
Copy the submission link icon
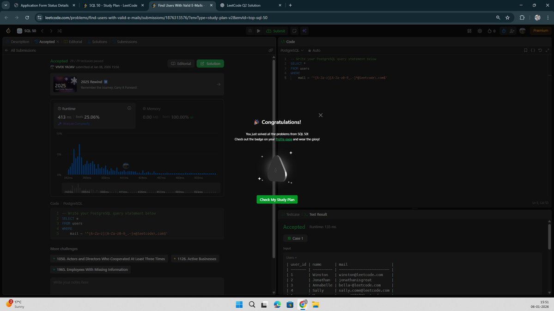click(271, 50)
